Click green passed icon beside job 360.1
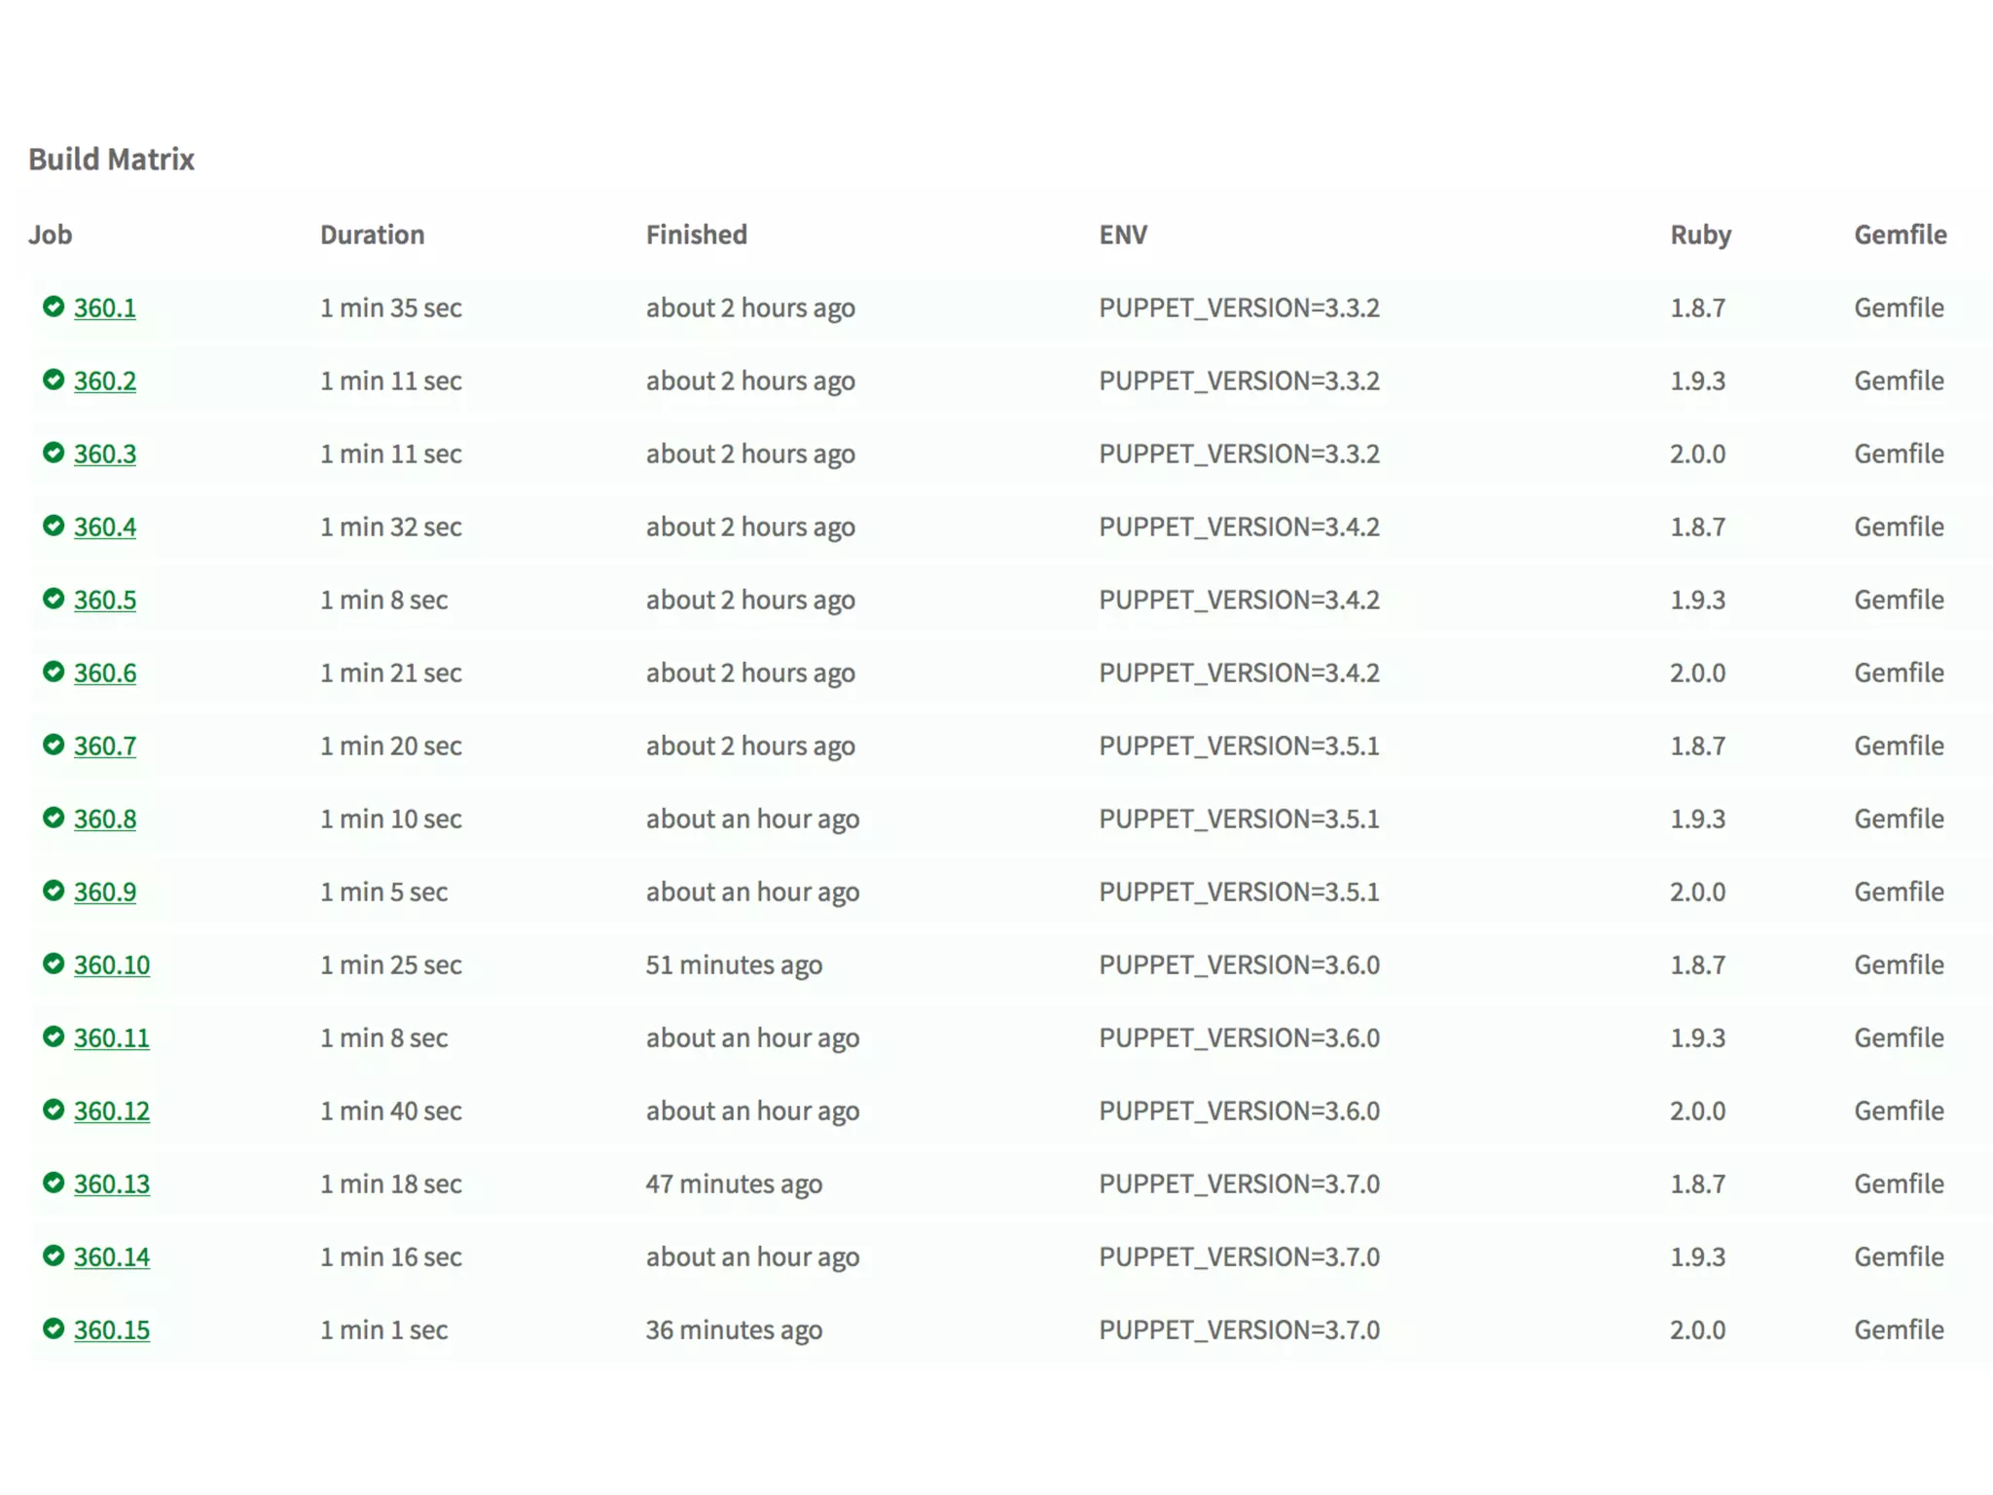This screenshot has height=1495, width=1993. point(54,307)
